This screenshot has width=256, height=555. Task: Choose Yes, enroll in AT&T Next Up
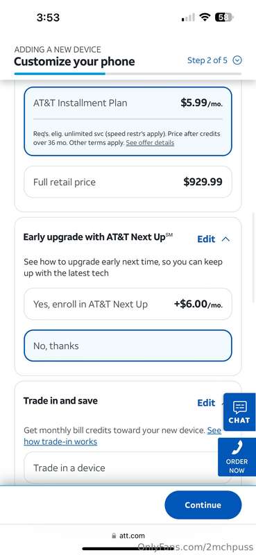tap(128, 304)
